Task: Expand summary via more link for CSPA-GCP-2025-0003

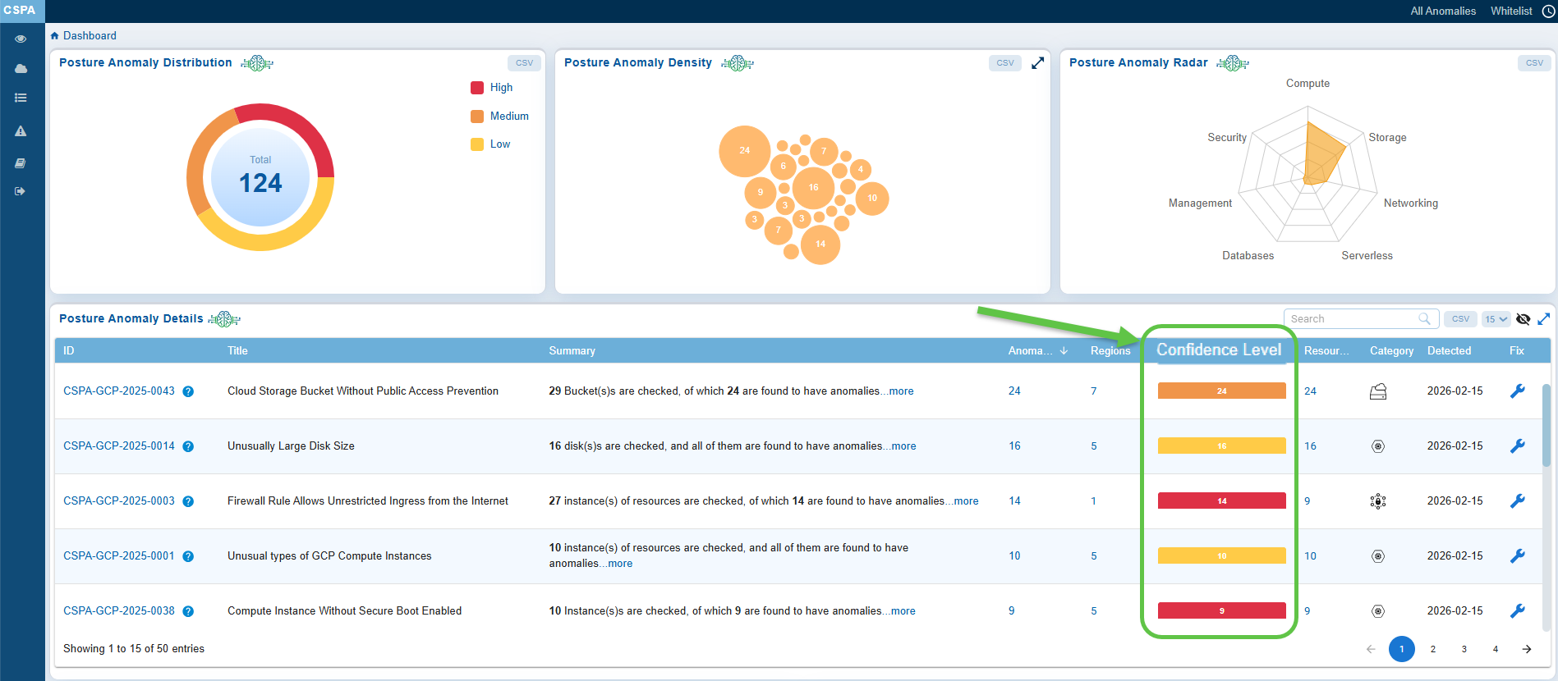Action: [x=965, y=501]
